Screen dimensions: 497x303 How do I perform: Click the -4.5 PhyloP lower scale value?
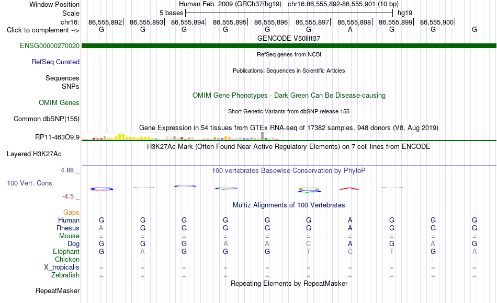(68, 196)
